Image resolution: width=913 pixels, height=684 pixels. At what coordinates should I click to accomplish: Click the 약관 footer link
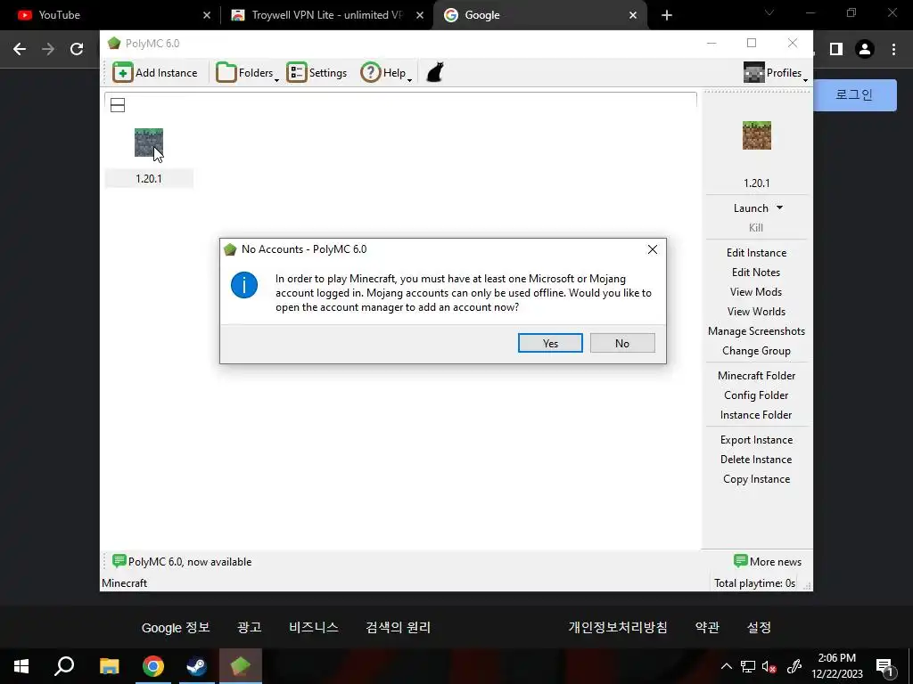pyautogui.click(x=707, y=628)
